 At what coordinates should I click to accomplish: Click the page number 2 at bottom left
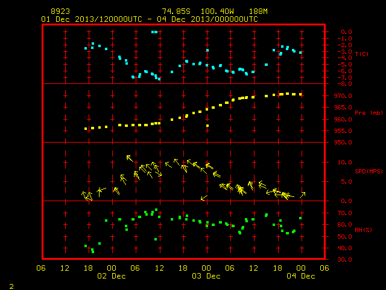[x=11, y=286]
